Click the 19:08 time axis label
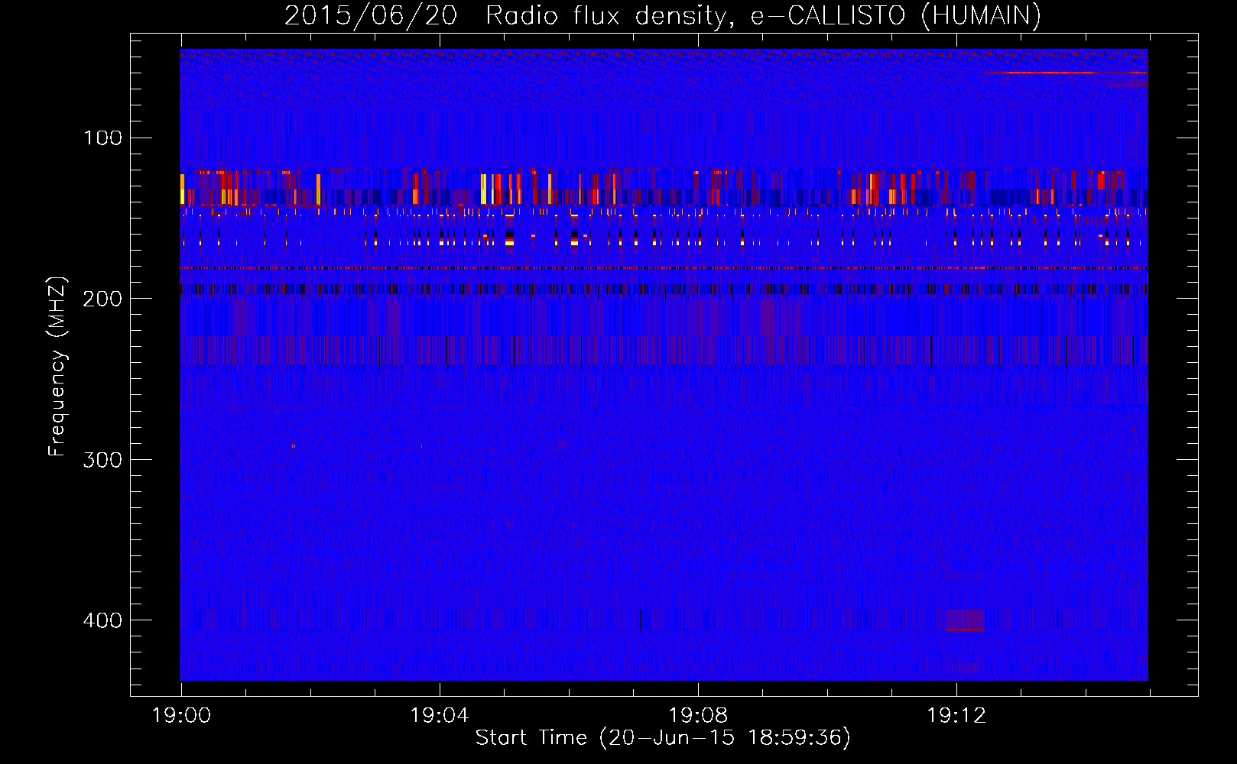Screen dimensions: 1237x764 (x=697, y=715)
